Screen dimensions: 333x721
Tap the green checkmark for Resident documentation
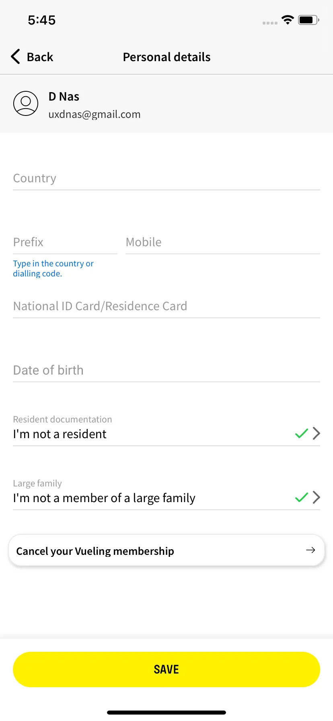[302, 433]
